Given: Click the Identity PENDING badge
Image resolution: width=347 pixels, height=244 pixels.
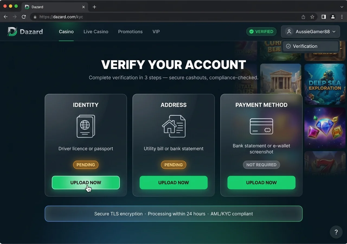Looking at the screenshot, I should 86,165.
